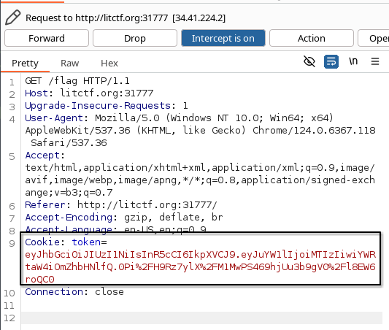Click the Host header name
The image size is (389, 330).
(x=36, y=93)
